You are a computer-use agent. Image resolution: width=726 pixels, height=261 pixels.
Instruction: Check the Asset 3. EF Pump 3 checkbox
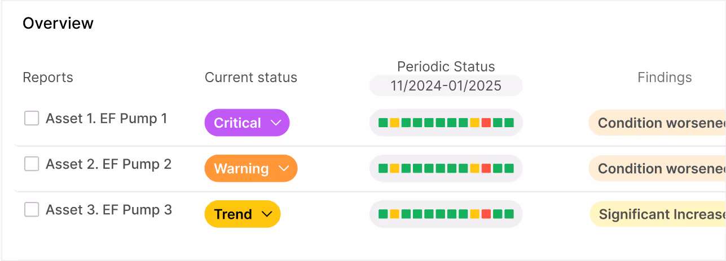pos(32,210)
